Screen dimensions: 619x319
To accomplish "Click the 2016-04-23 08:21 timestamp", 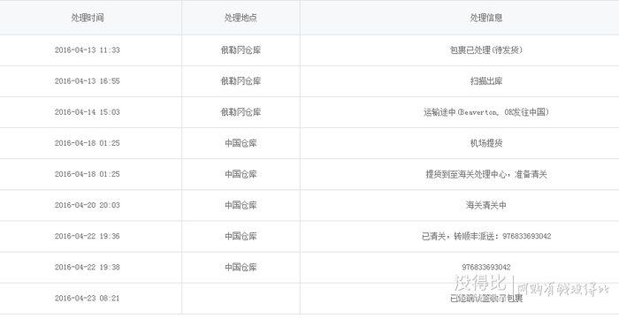I will [88, 298].
